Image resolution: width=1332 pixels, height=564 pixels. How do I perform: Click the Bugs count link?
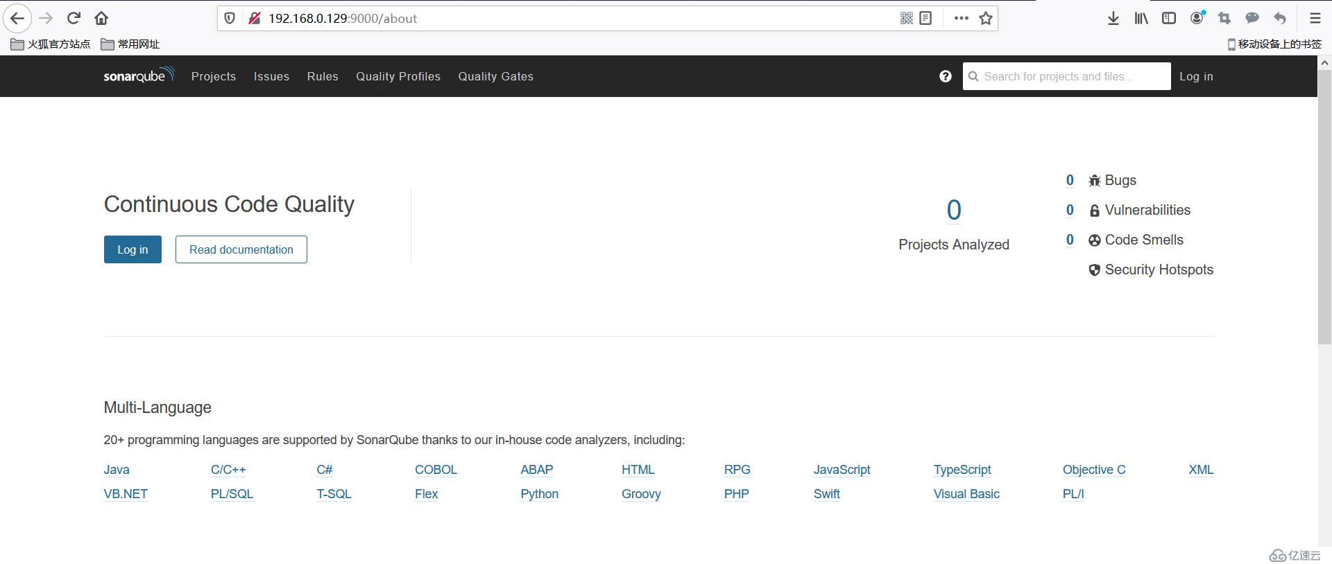tap(1070, 180)
